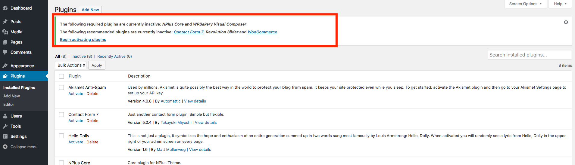Click the NPlus Core plugin name
This screenshot has width=575, height=165.
[x=79, y=163]
